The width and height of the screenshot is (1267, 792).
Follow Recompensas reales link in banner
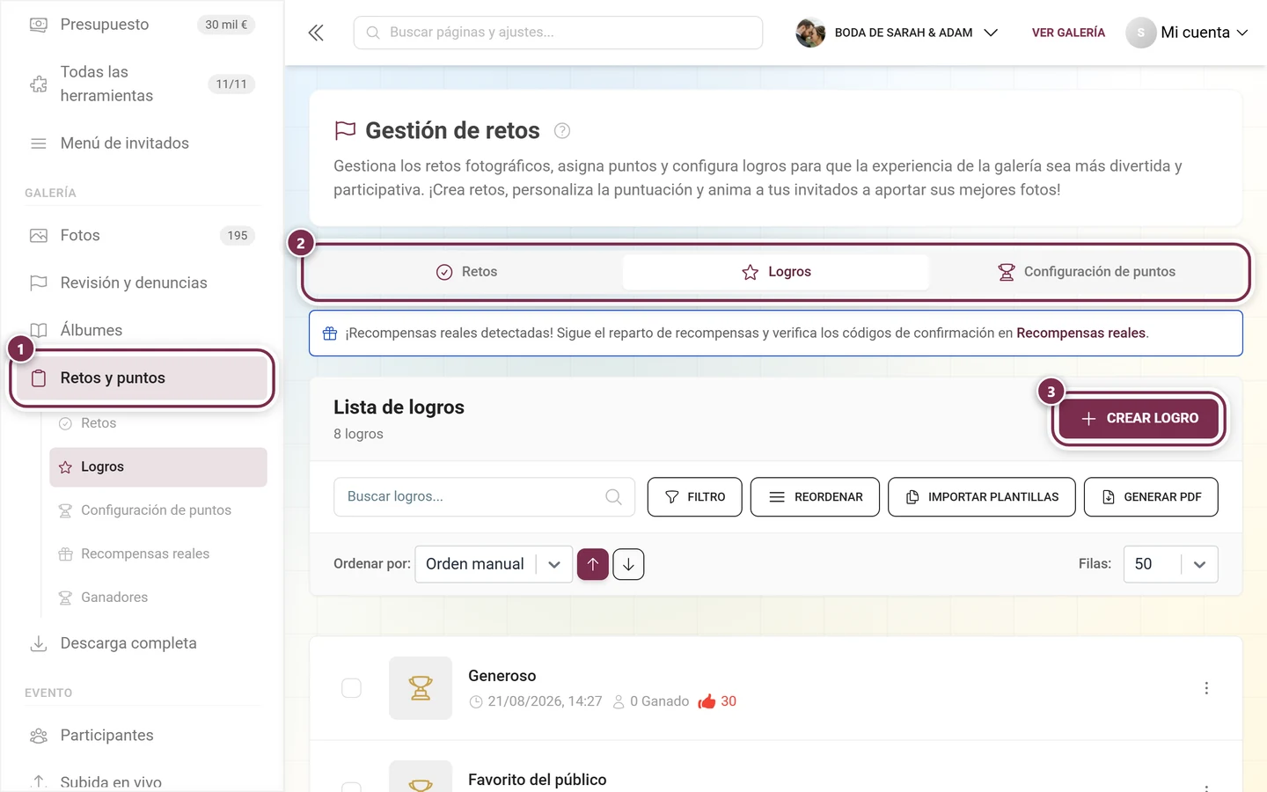click(1080, 334)
